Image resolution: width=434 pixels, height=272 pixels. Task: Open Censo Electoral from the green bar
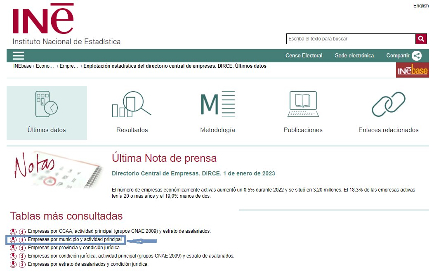[x=304, y=55]
